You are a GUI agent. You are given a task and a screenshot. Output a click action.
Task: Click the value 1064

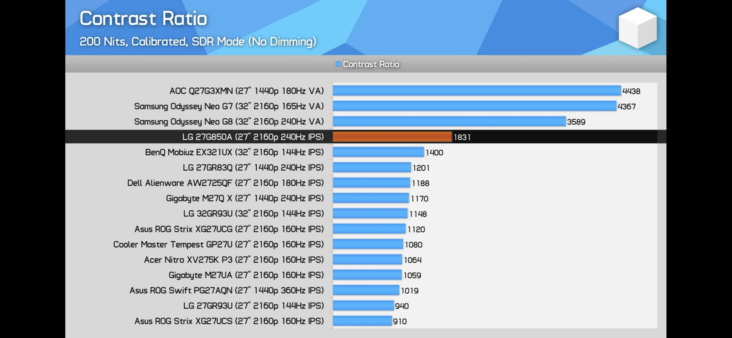click(413, 260)
